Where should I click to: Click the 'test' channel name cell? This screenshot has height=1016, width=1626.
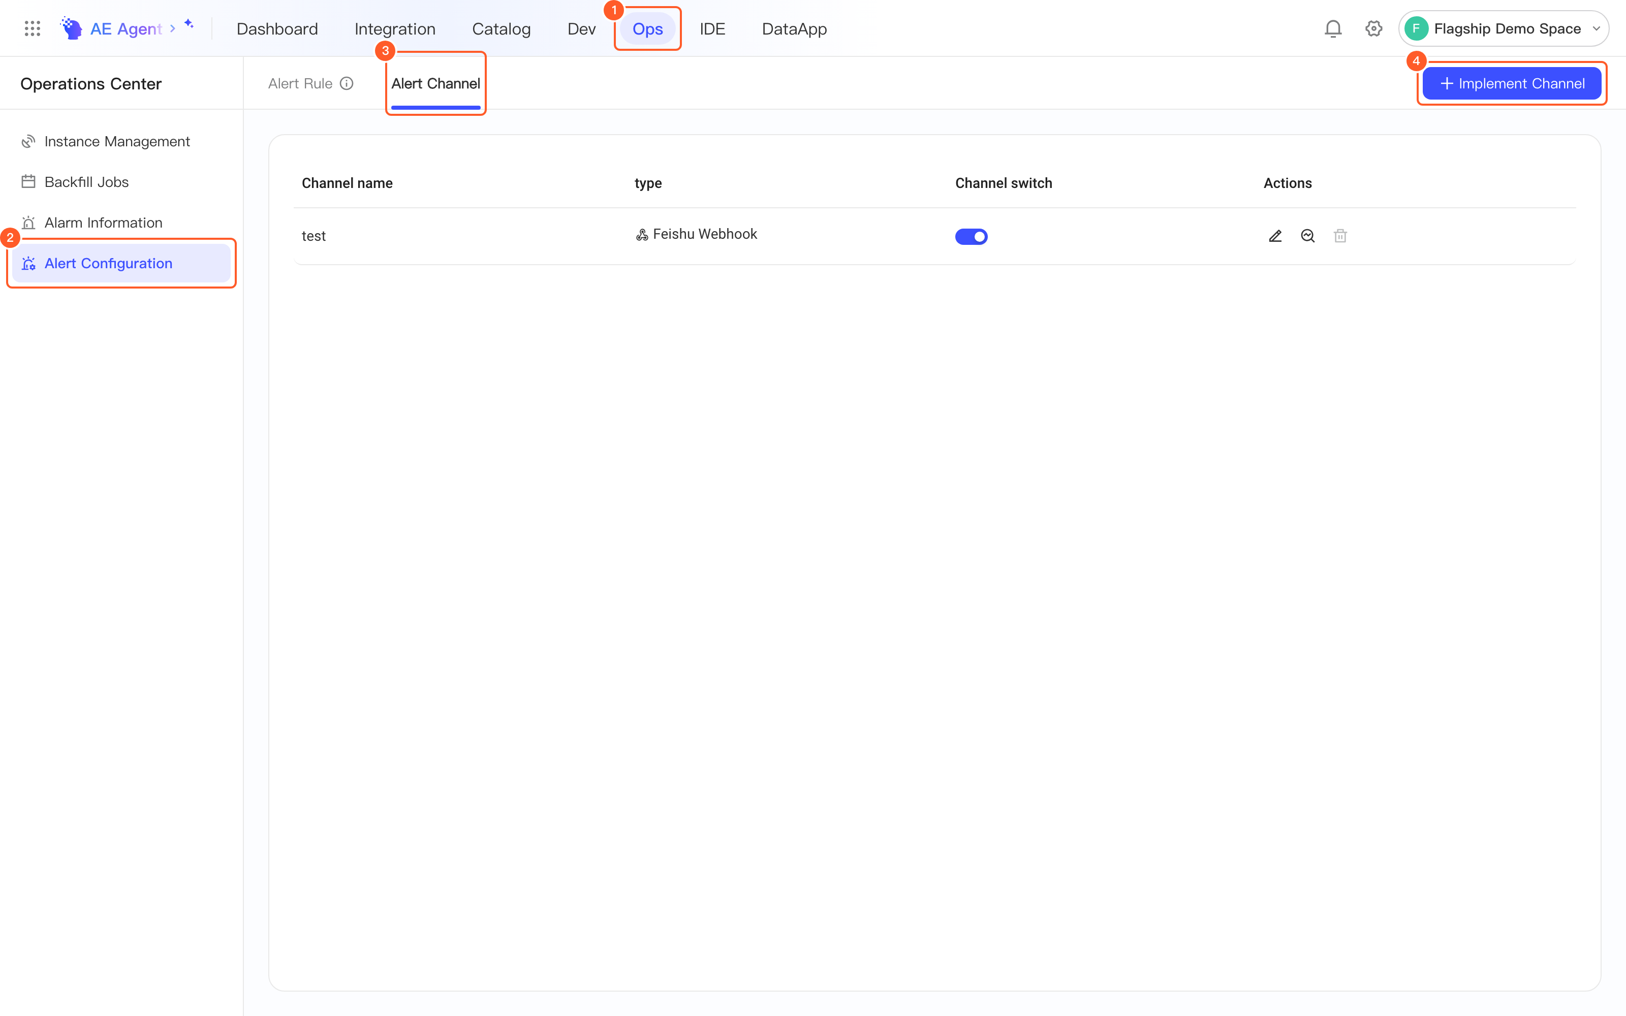pyautogui.click(x=314, y=236)
